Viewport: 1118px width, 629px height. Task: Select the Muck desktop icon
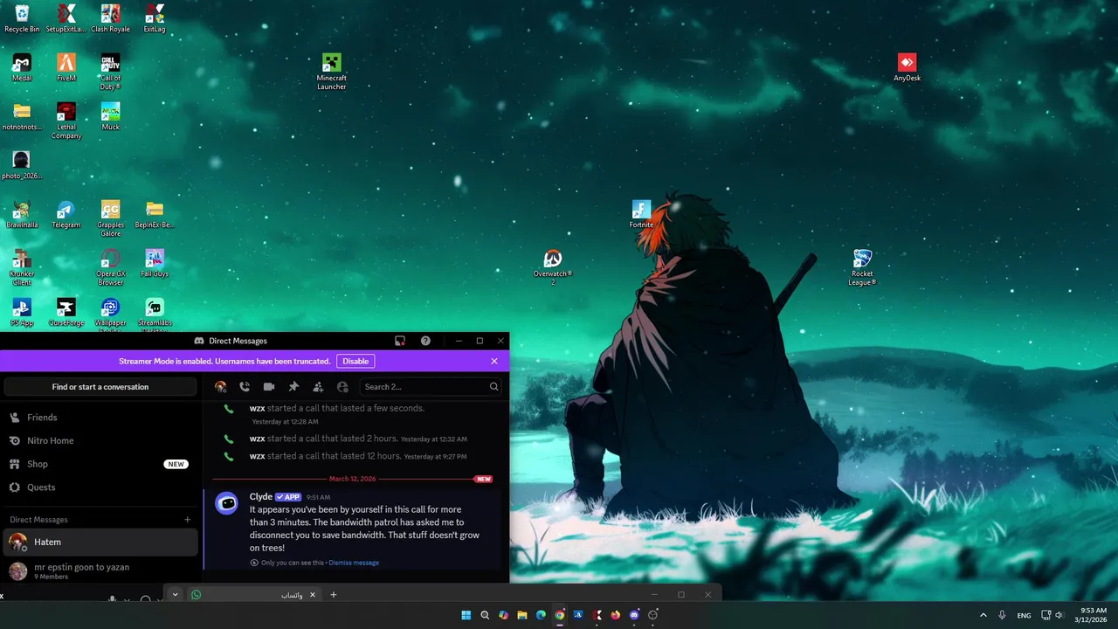(x=110, y=116)
